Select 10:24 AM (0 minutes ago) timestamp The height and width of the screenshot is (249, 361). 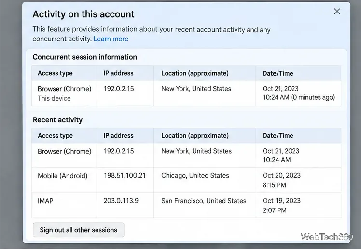pos(299,97)
